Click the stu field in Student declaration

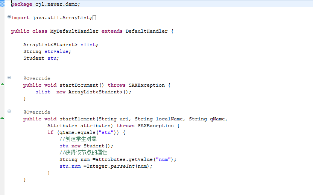click(52, 58)
